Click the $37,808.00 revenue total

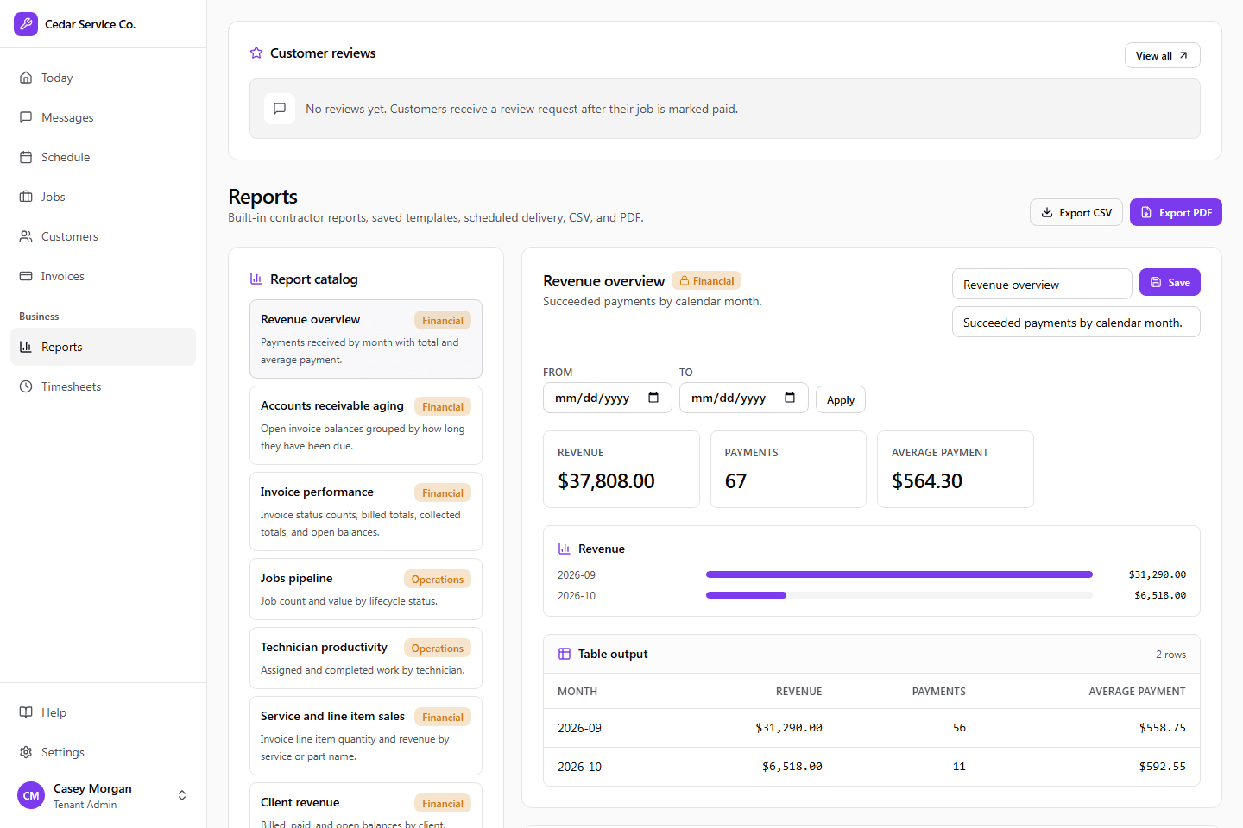pos(606,481)
